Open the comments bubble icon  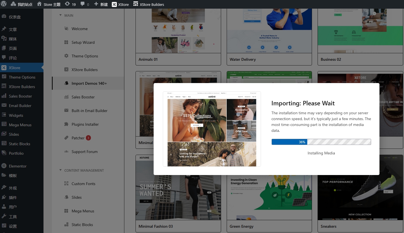tap(83, 4)
